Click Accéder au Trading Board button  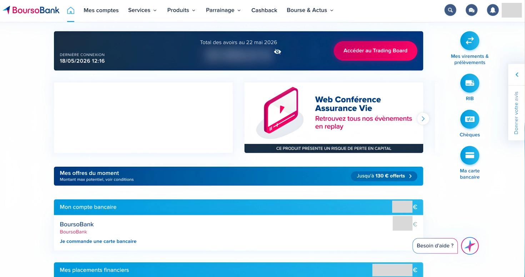coord(375,51)
